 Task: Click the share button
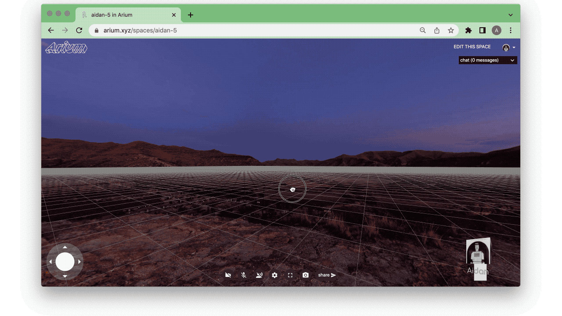[327, 275]
